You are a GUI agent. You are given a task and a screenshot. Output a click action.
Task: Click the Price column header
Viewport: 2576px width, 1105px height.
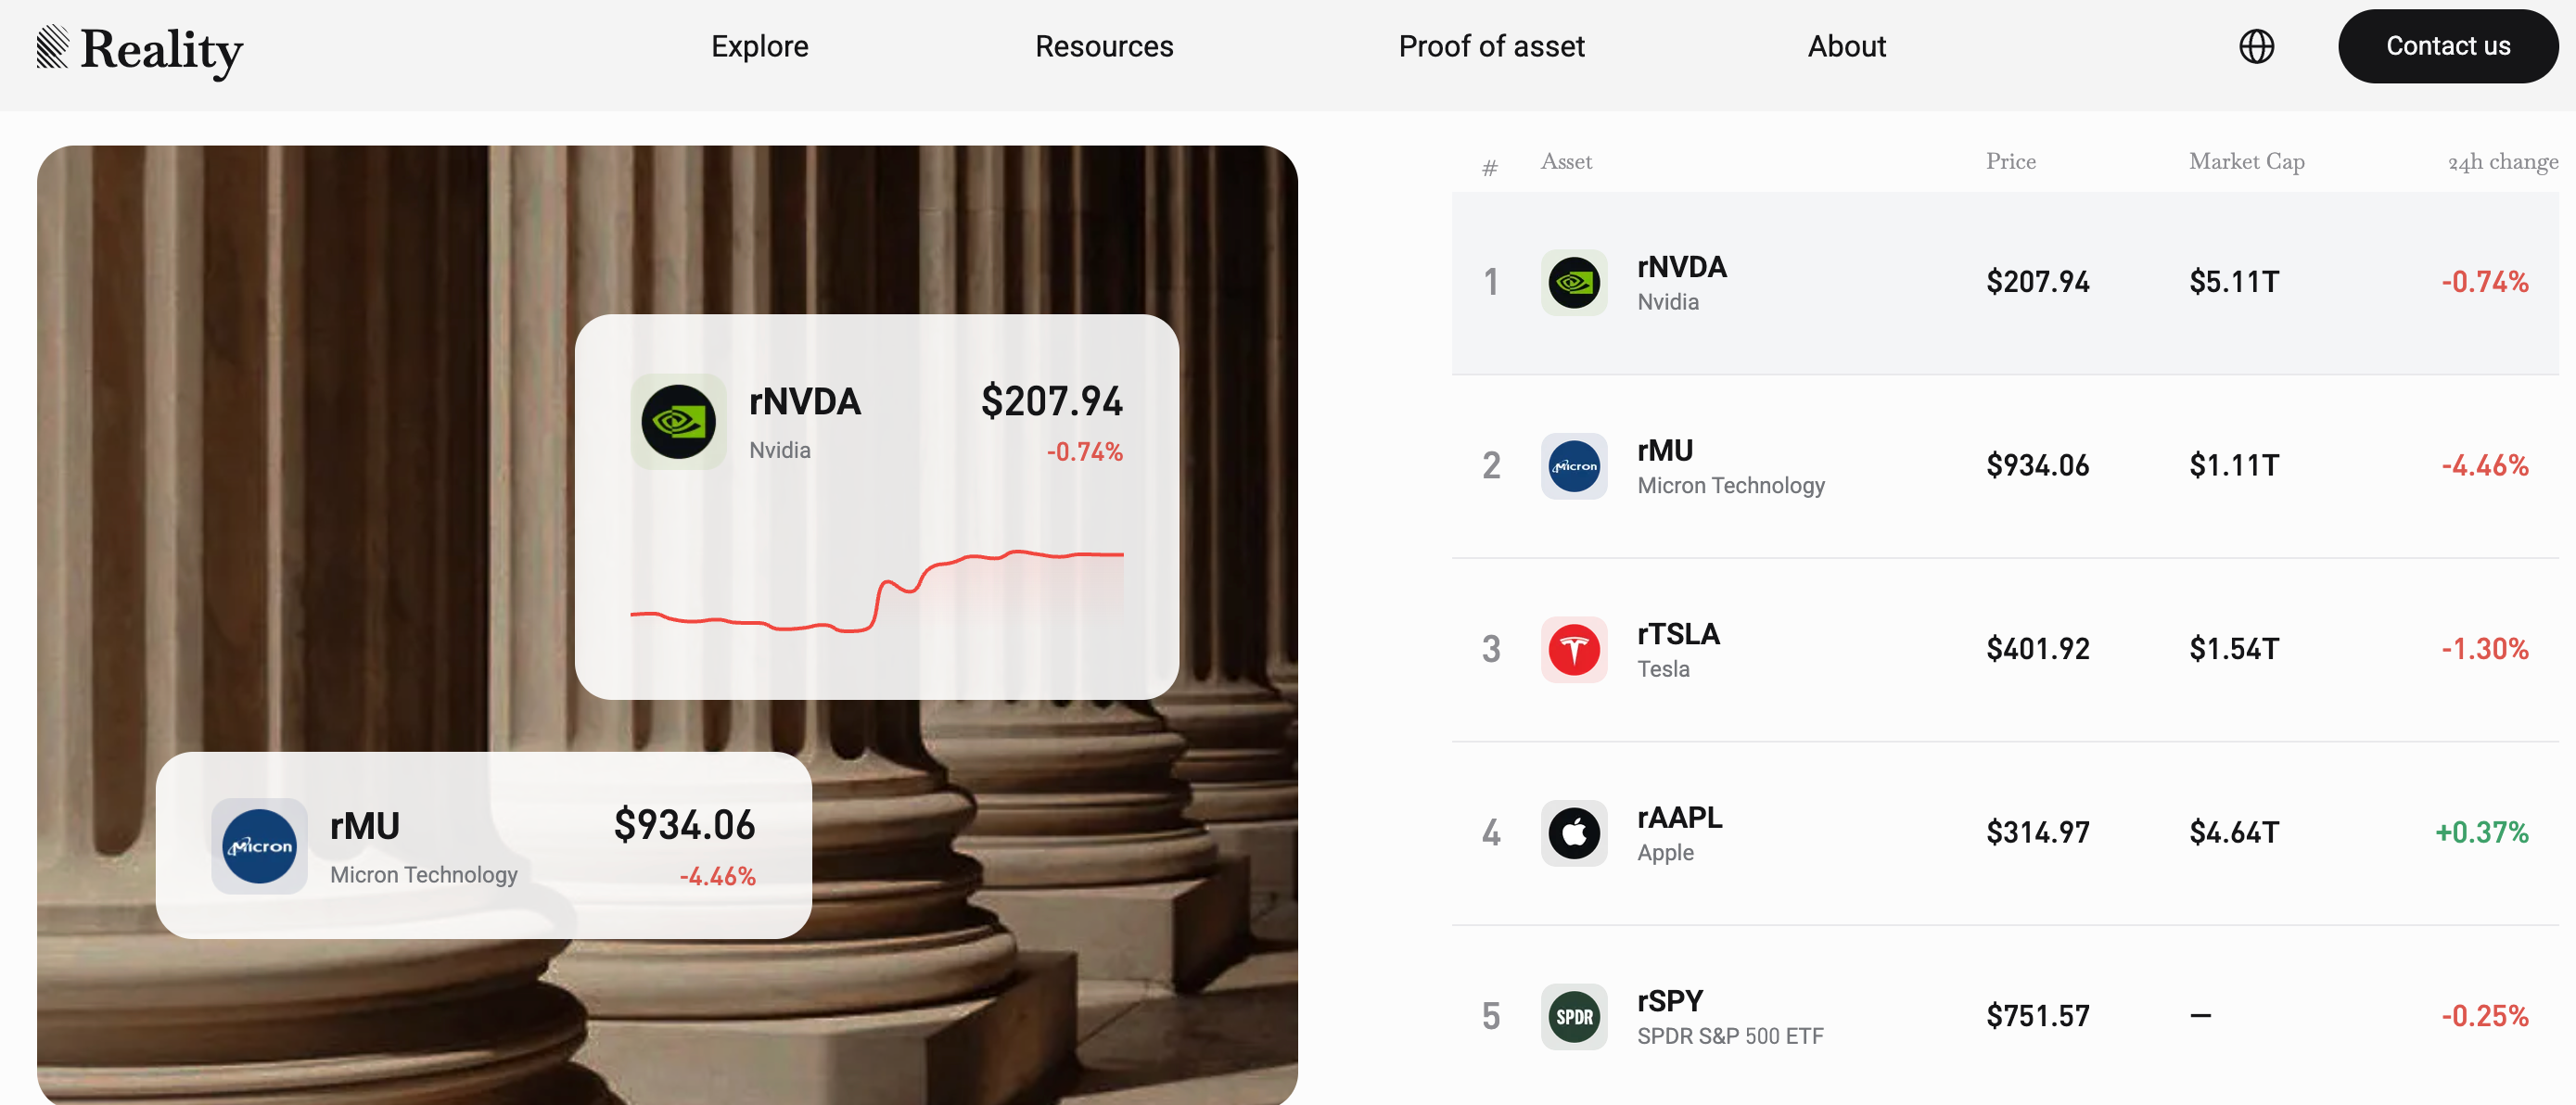(2010, 161)
